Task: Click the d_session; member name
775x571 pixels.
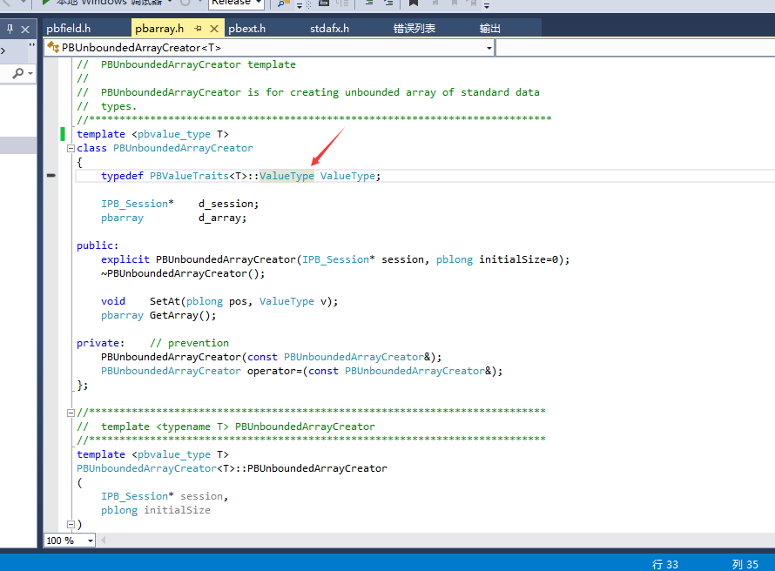Action: (x=228, y=204)
